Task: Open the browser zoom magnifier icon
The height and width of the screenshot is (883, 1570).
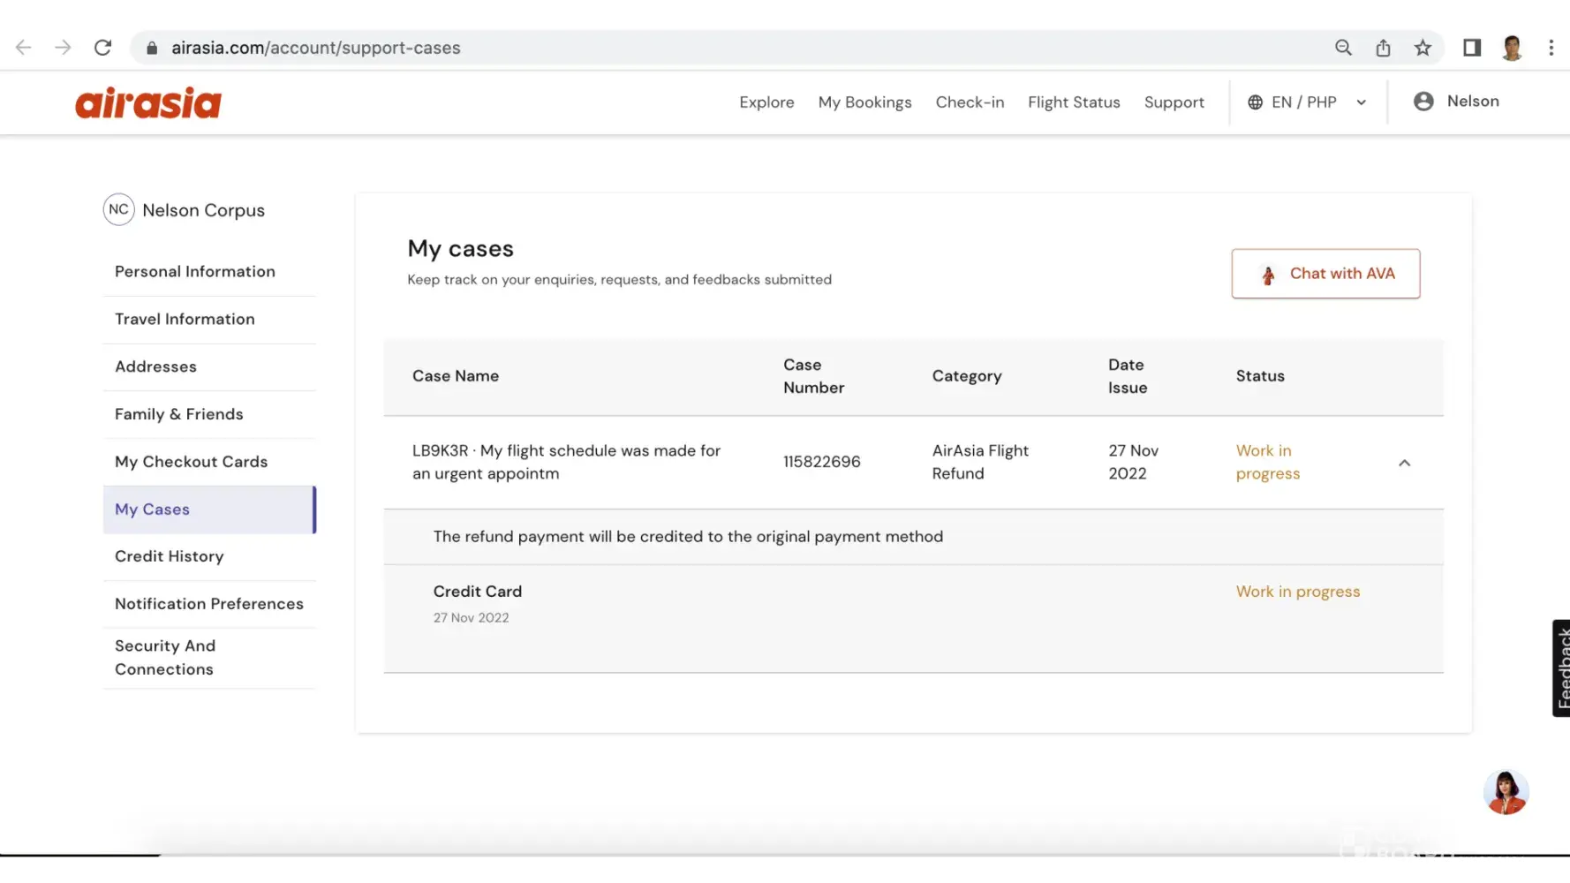Action: click(x=1343, y=48)
